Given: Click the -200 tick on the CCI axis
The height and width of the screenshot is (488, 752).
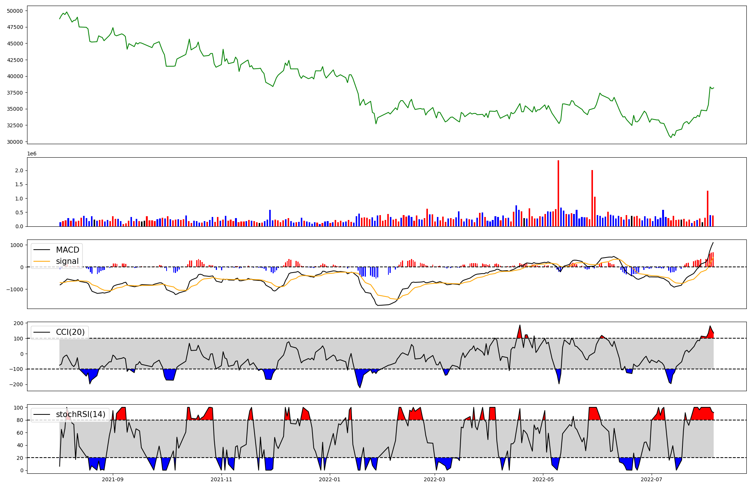Looking at the screenshot, I should point(17,385).
